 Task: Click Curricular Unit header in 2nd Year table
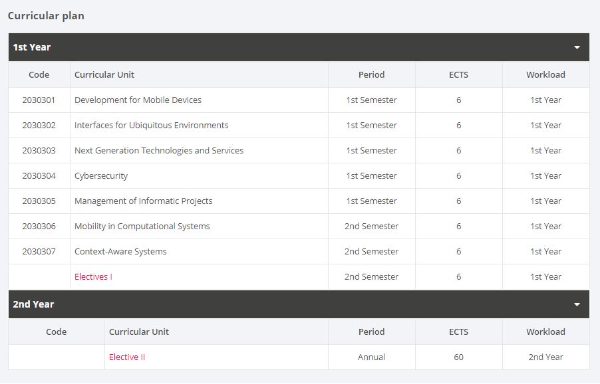pos(138,332)
